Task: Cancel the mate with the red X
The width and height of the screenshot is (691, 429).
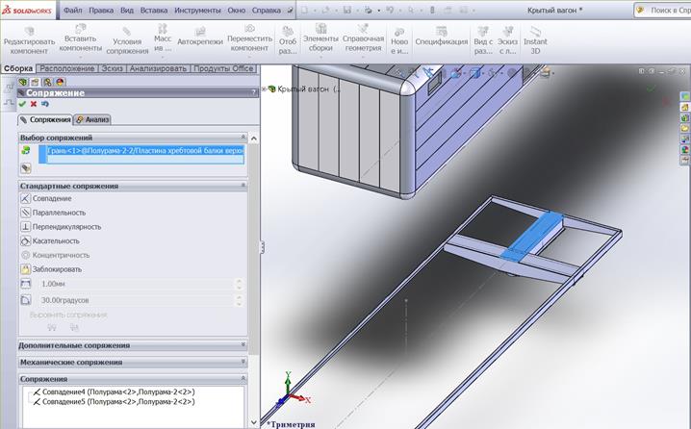Action: click(34, 104)
